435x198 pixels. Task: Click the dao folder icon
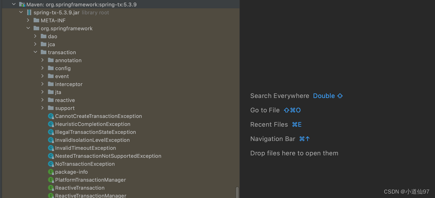[43, 36]
